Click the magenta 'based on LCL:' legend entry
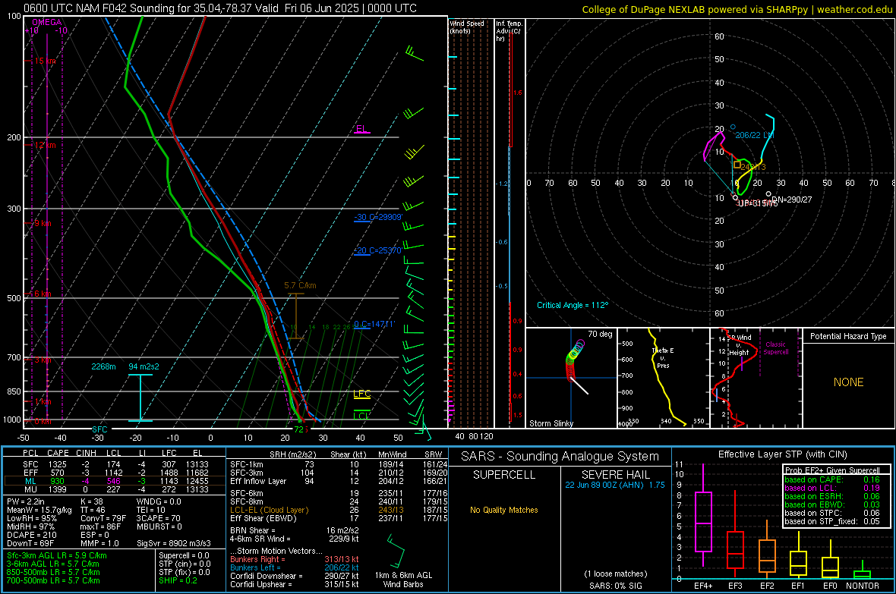 810,488
